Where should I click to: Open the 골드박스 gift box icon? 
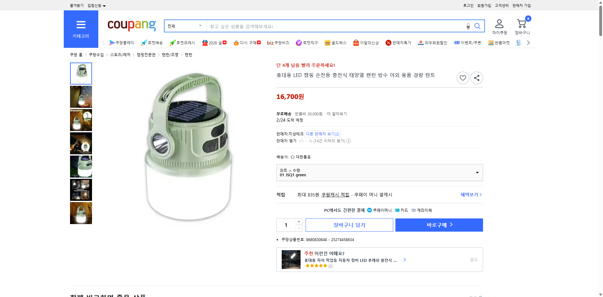[327, 42]
